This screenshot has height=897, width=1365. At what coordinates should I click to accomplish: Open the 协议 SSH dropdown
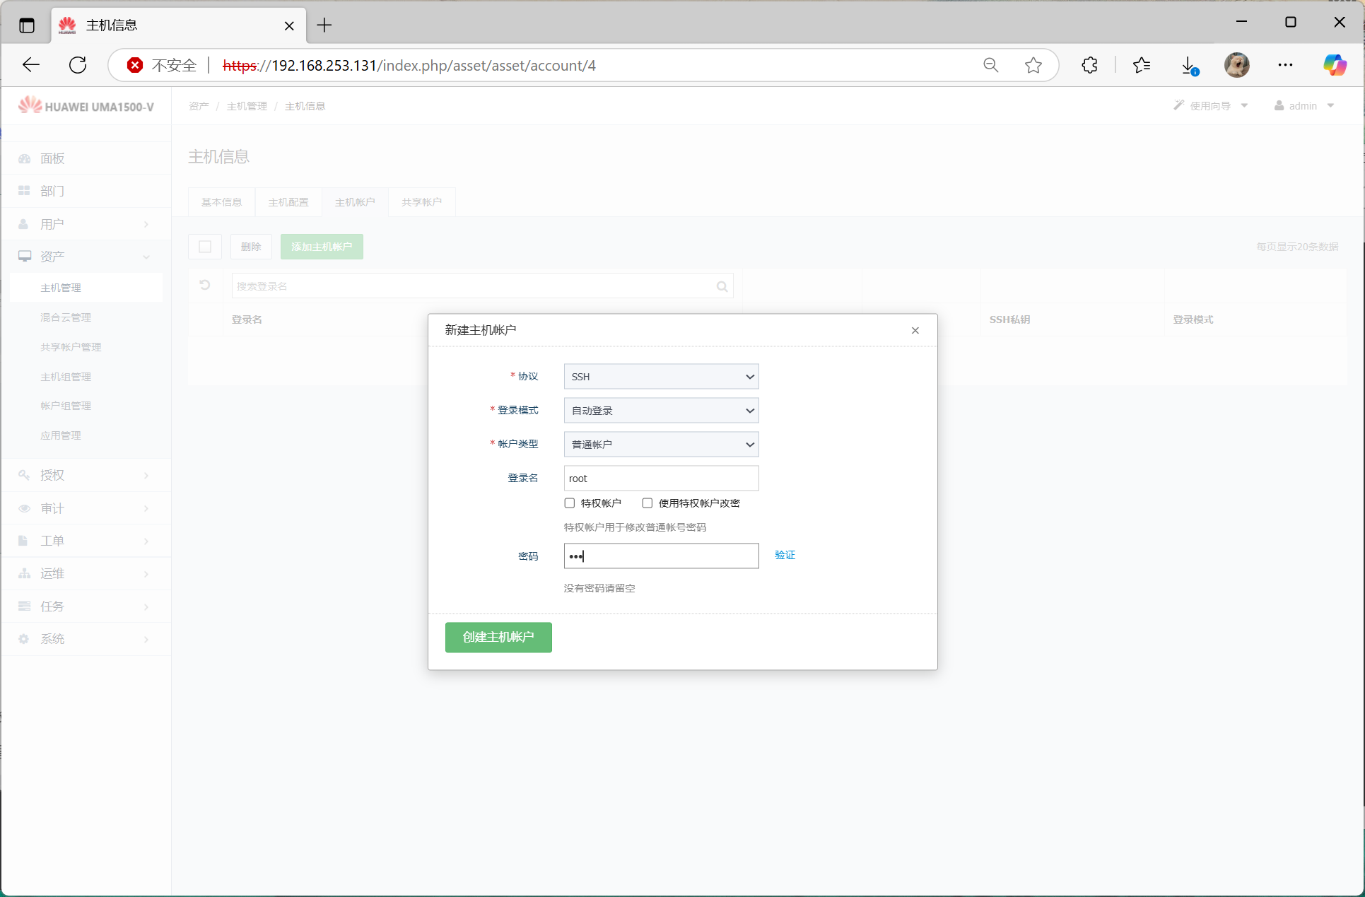pyautogui.click(x=661, y=377)
